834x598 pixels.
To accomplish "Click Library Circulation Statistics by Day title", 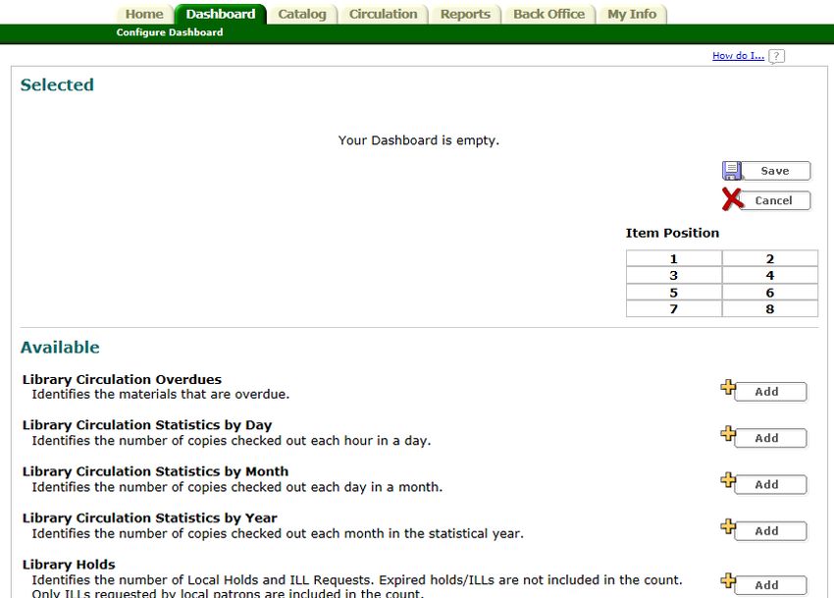I will pos(147,425).
